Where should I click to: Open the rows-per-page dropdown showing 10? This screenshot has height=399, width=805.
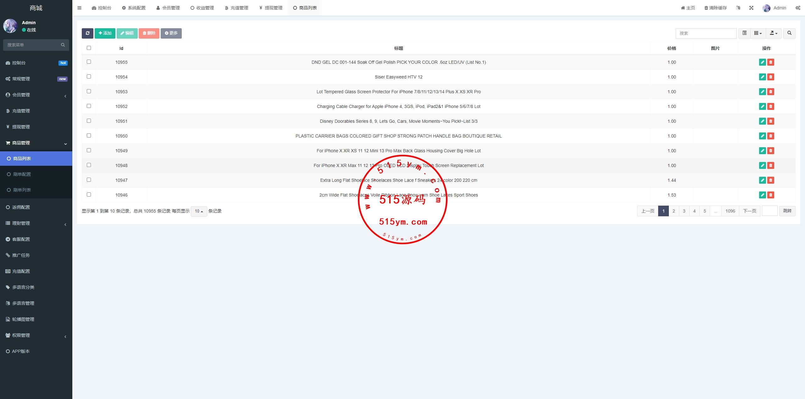(x=199, y=211)
